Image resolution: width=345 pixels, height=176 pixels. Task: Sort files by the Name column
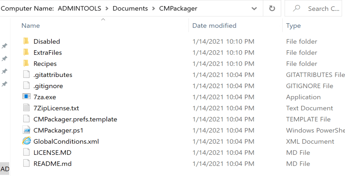(30, 26)
